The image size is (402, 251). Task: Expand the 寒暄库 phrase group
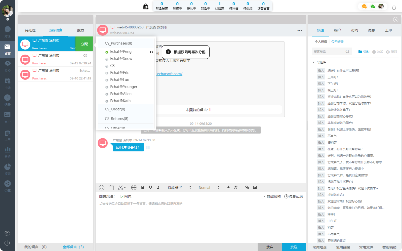pos(313,62)
